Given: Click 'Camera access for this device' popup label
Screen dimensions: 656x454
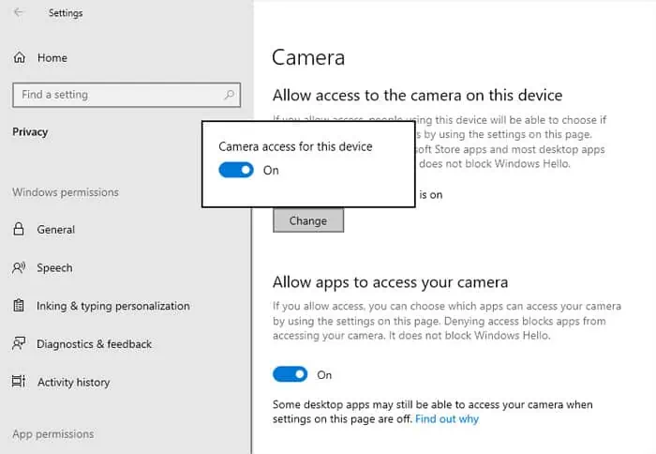Looking at the screenshot, I should click(295, 146).
